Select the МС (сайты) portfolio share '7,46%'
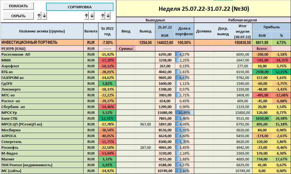This screenshot has width=291, height=174. pos(184,171)
